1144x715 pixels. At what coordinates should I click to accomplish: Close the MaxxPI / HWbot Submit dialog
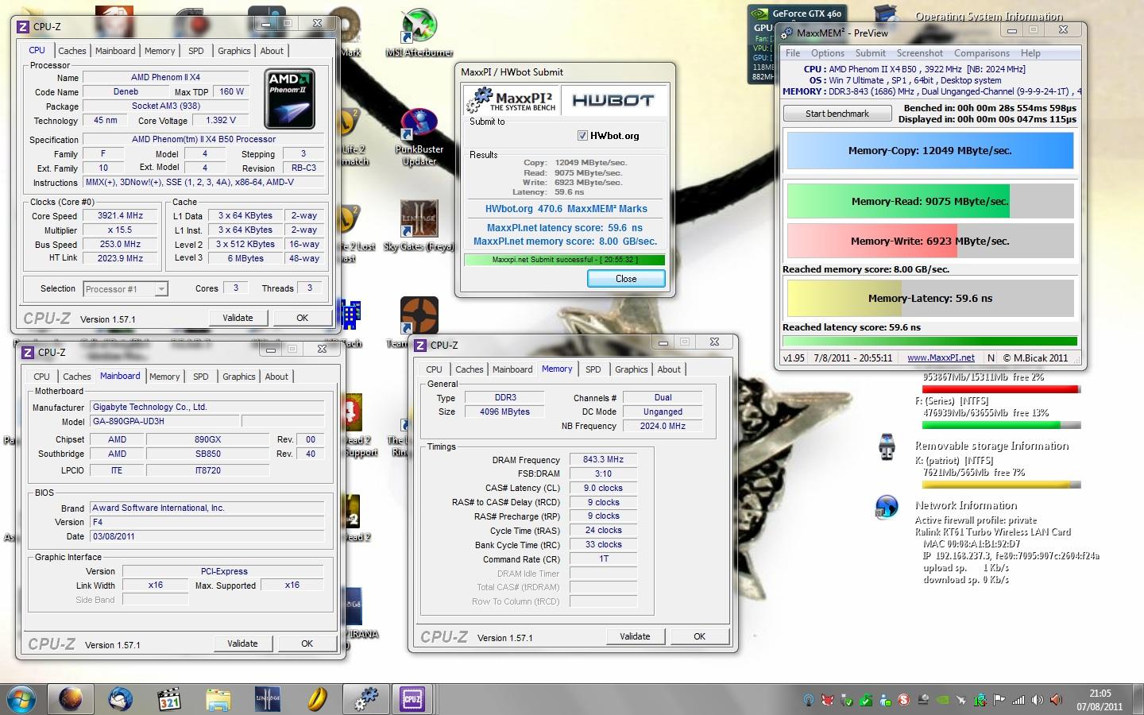coord(626,279)
